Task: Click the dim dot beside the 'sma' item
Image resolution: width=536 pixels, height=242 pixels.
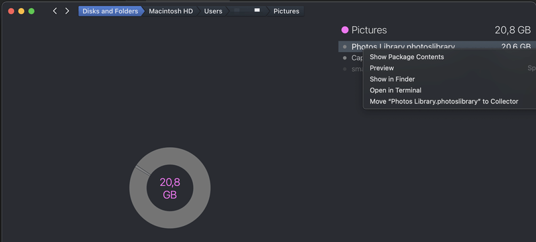Action: pyautogui.click(x=344, y=70)
